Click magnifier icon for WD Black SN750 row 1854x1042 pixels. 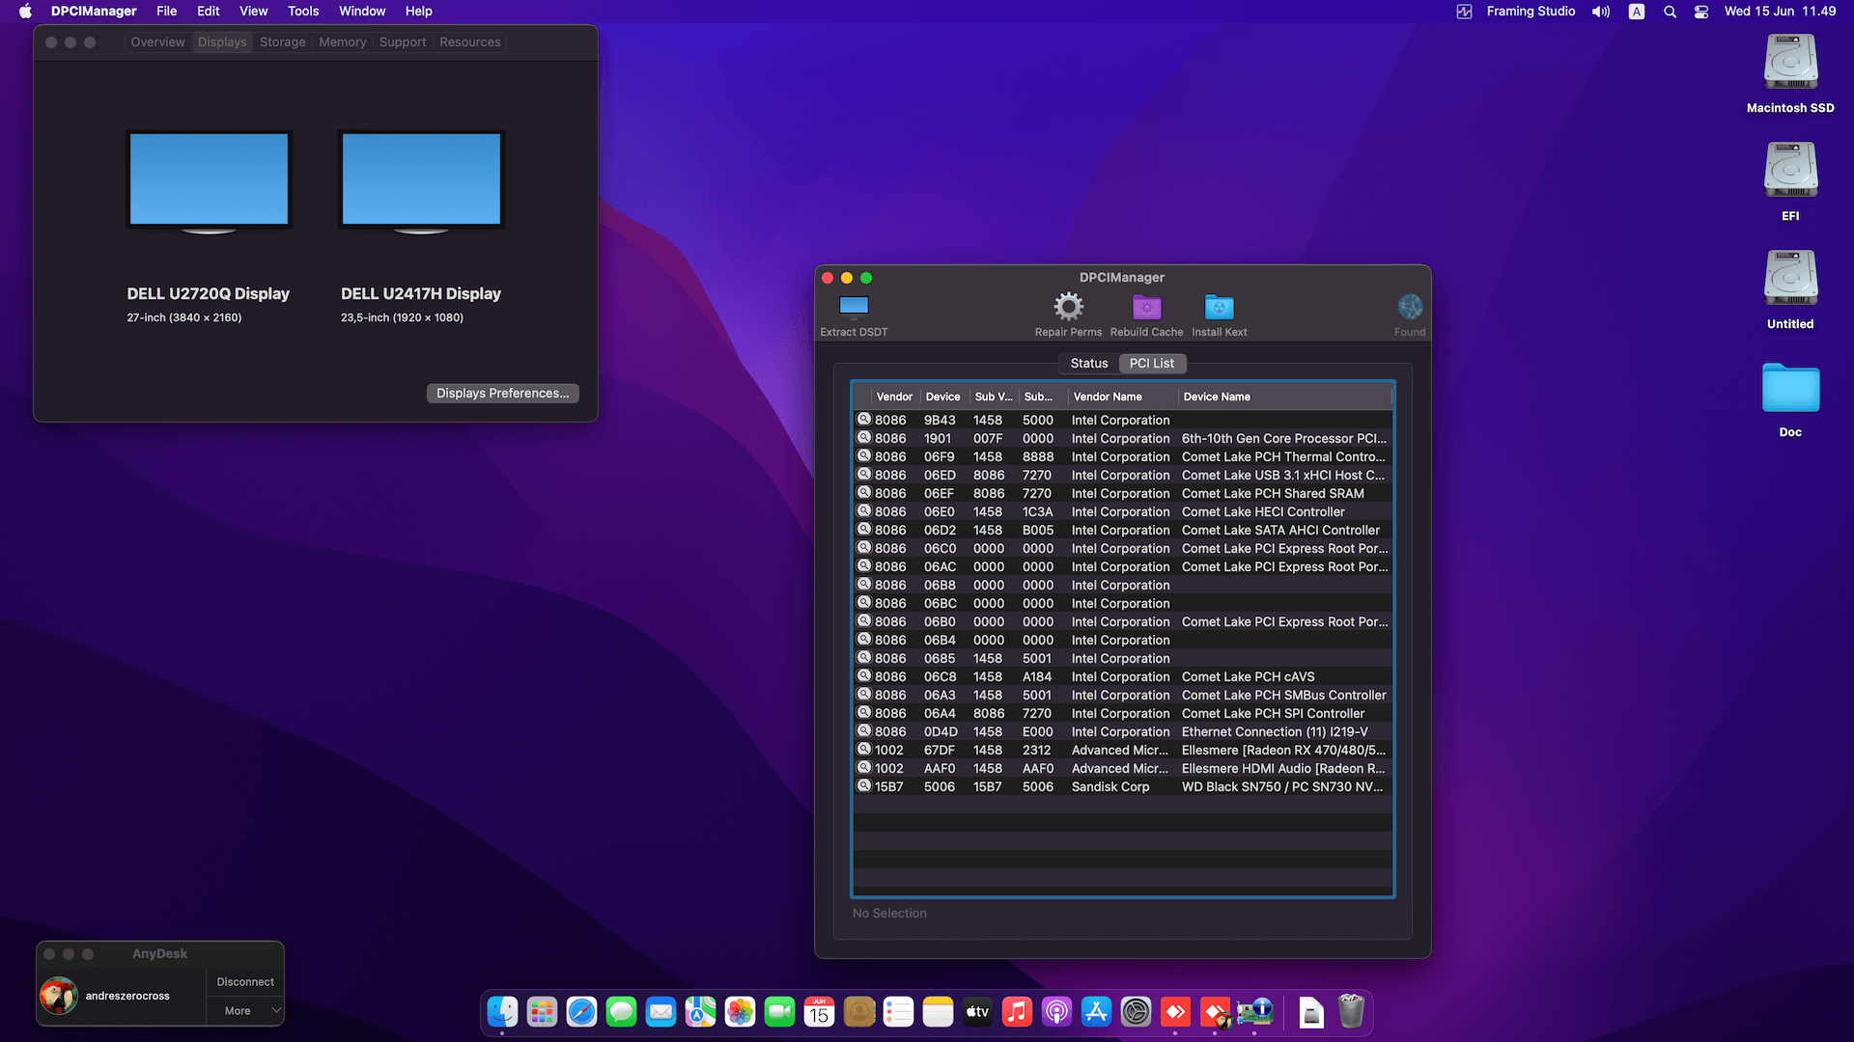tap(864, 786)
